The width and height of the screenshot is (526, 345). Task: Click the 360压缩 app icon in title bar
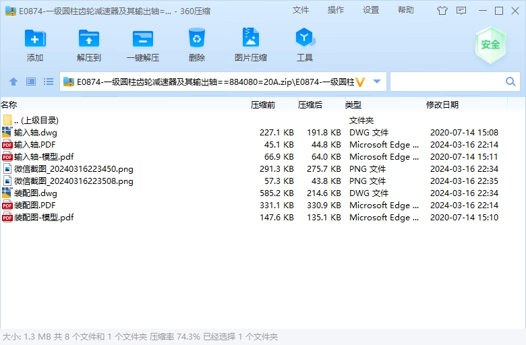point(11,11)
